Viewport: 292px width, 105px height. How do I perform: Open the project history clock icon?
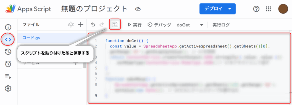8,52
